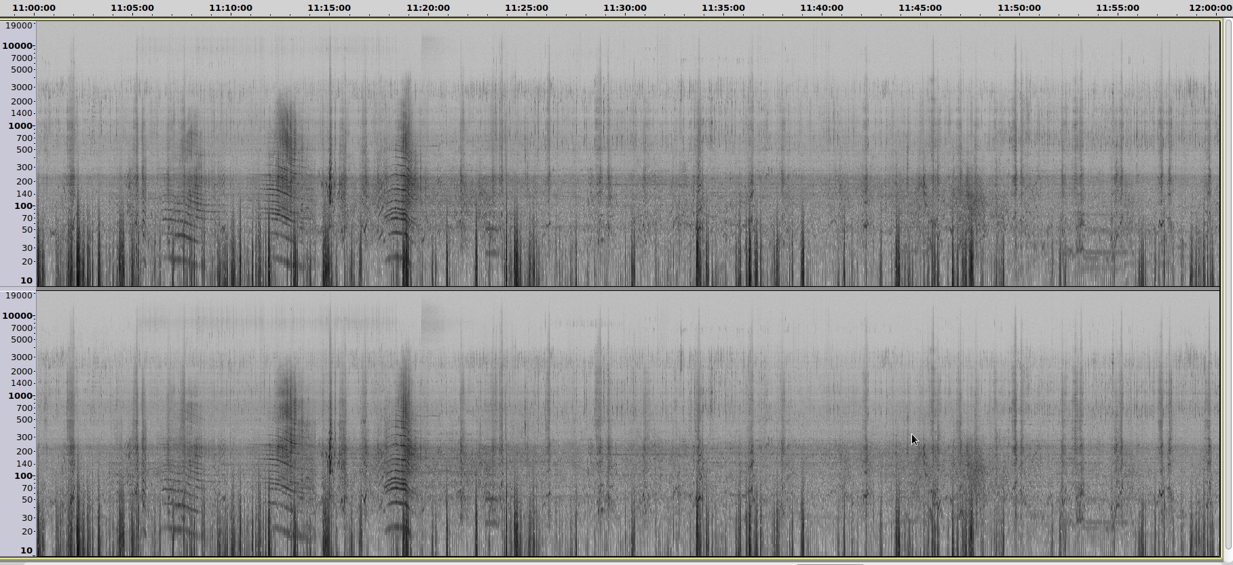Click 100 label on top channel frequency scale
The width and height of the screenshot is (1233, 565).
[x=22, y=206]
